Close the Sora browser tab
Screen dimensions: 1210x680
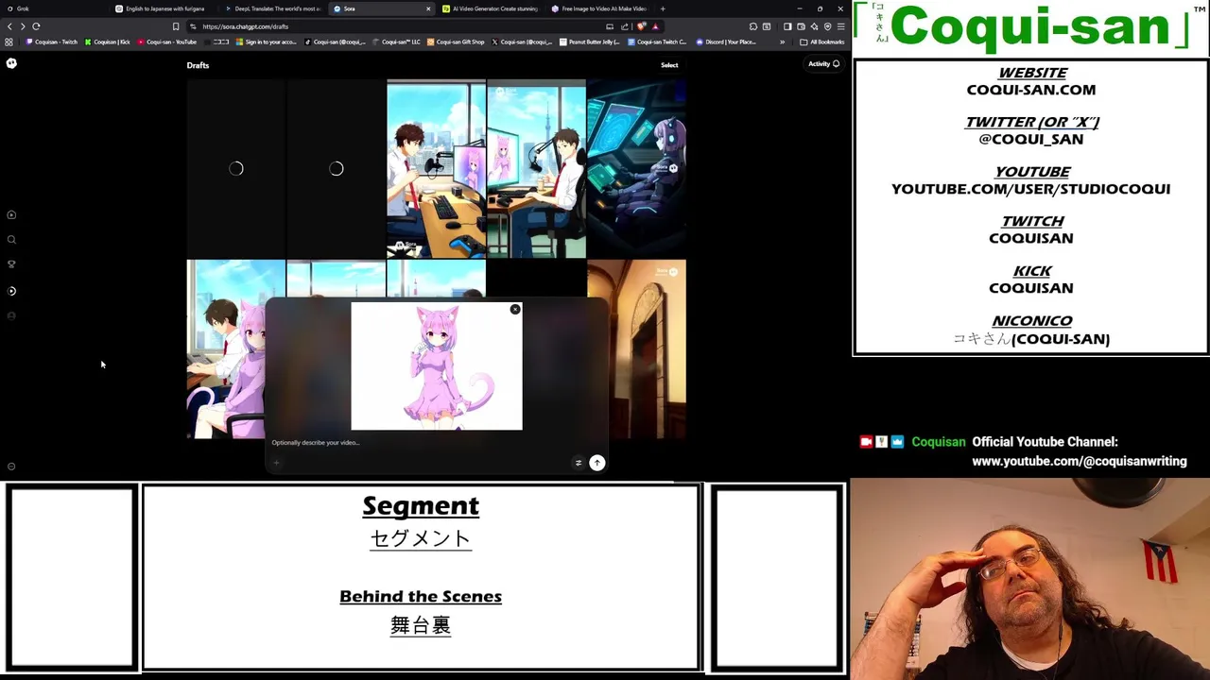click(428, 8)
